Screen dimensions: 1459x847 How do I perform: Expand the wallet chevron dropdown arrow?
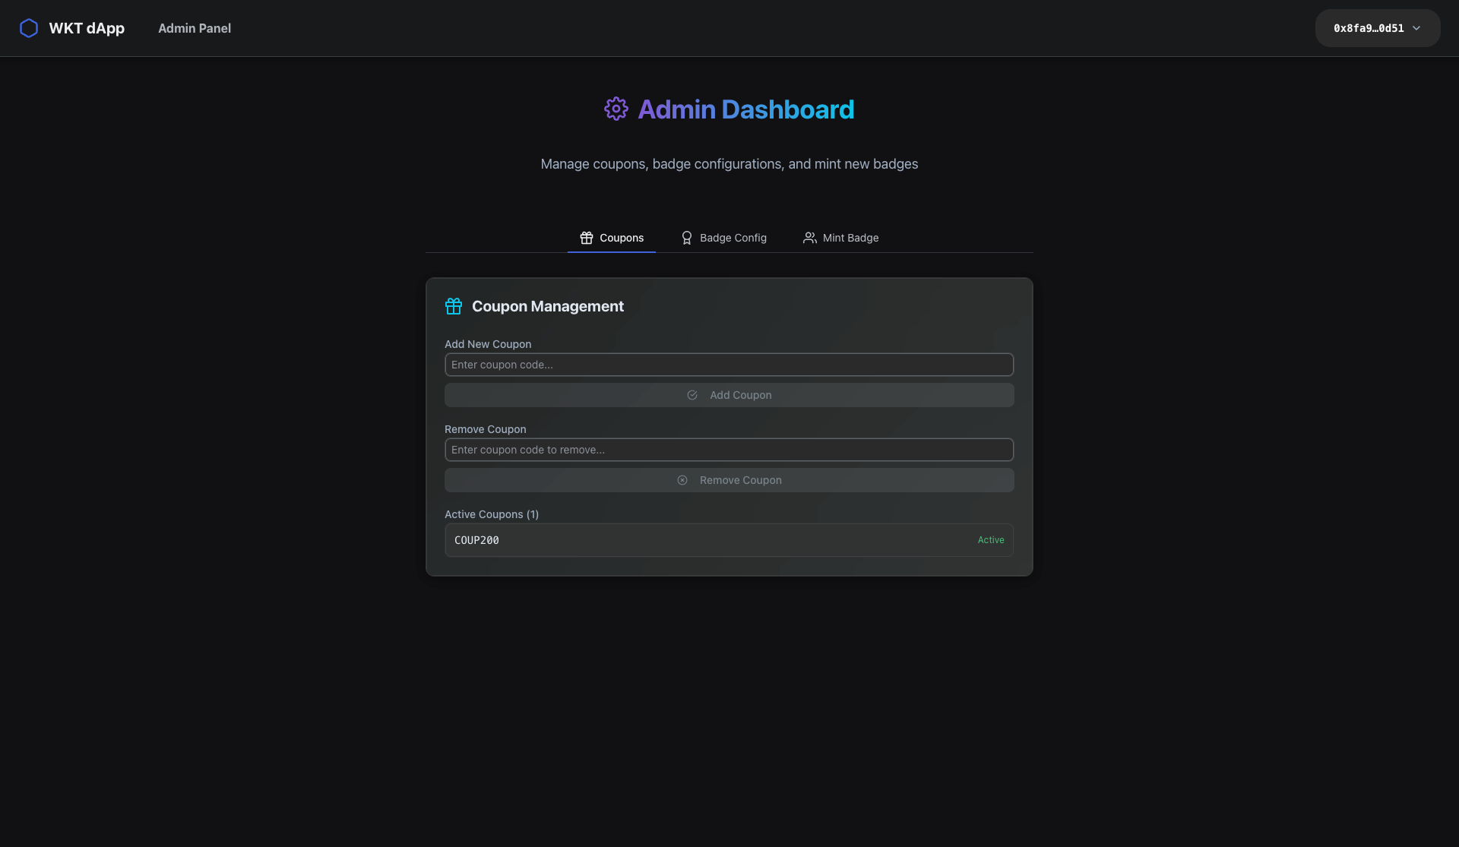[x=1416, y=28]
